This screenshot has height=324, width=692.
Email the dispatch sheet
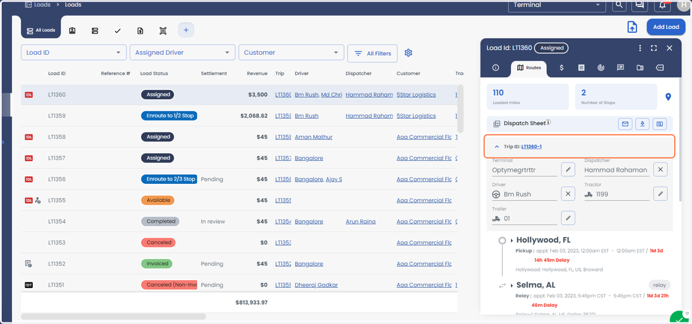pos(625,124)
